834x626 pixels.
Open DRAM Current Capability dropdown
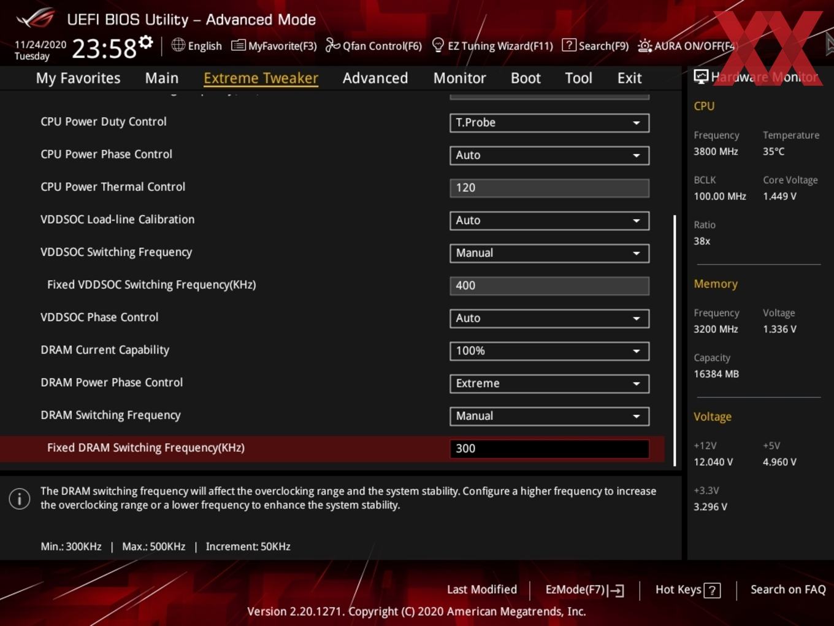[549, 350]
